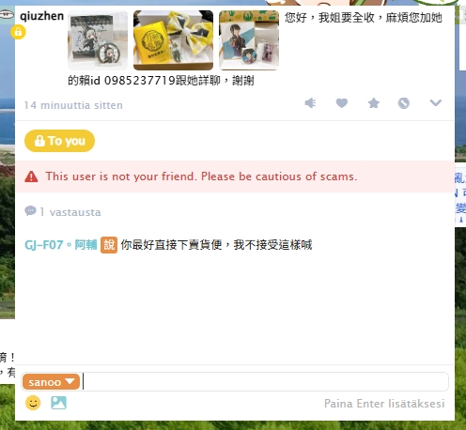Click the mute megaphone icon
This screenshot has height=430, width=466.
(x=310, y=103)
